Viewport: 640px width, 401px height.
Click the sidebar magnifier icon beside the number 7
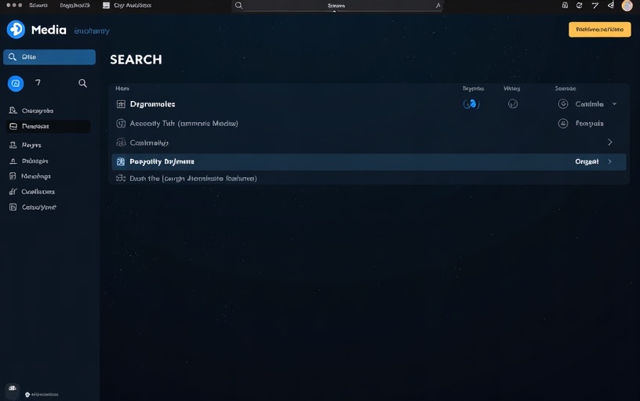(82, 83)
